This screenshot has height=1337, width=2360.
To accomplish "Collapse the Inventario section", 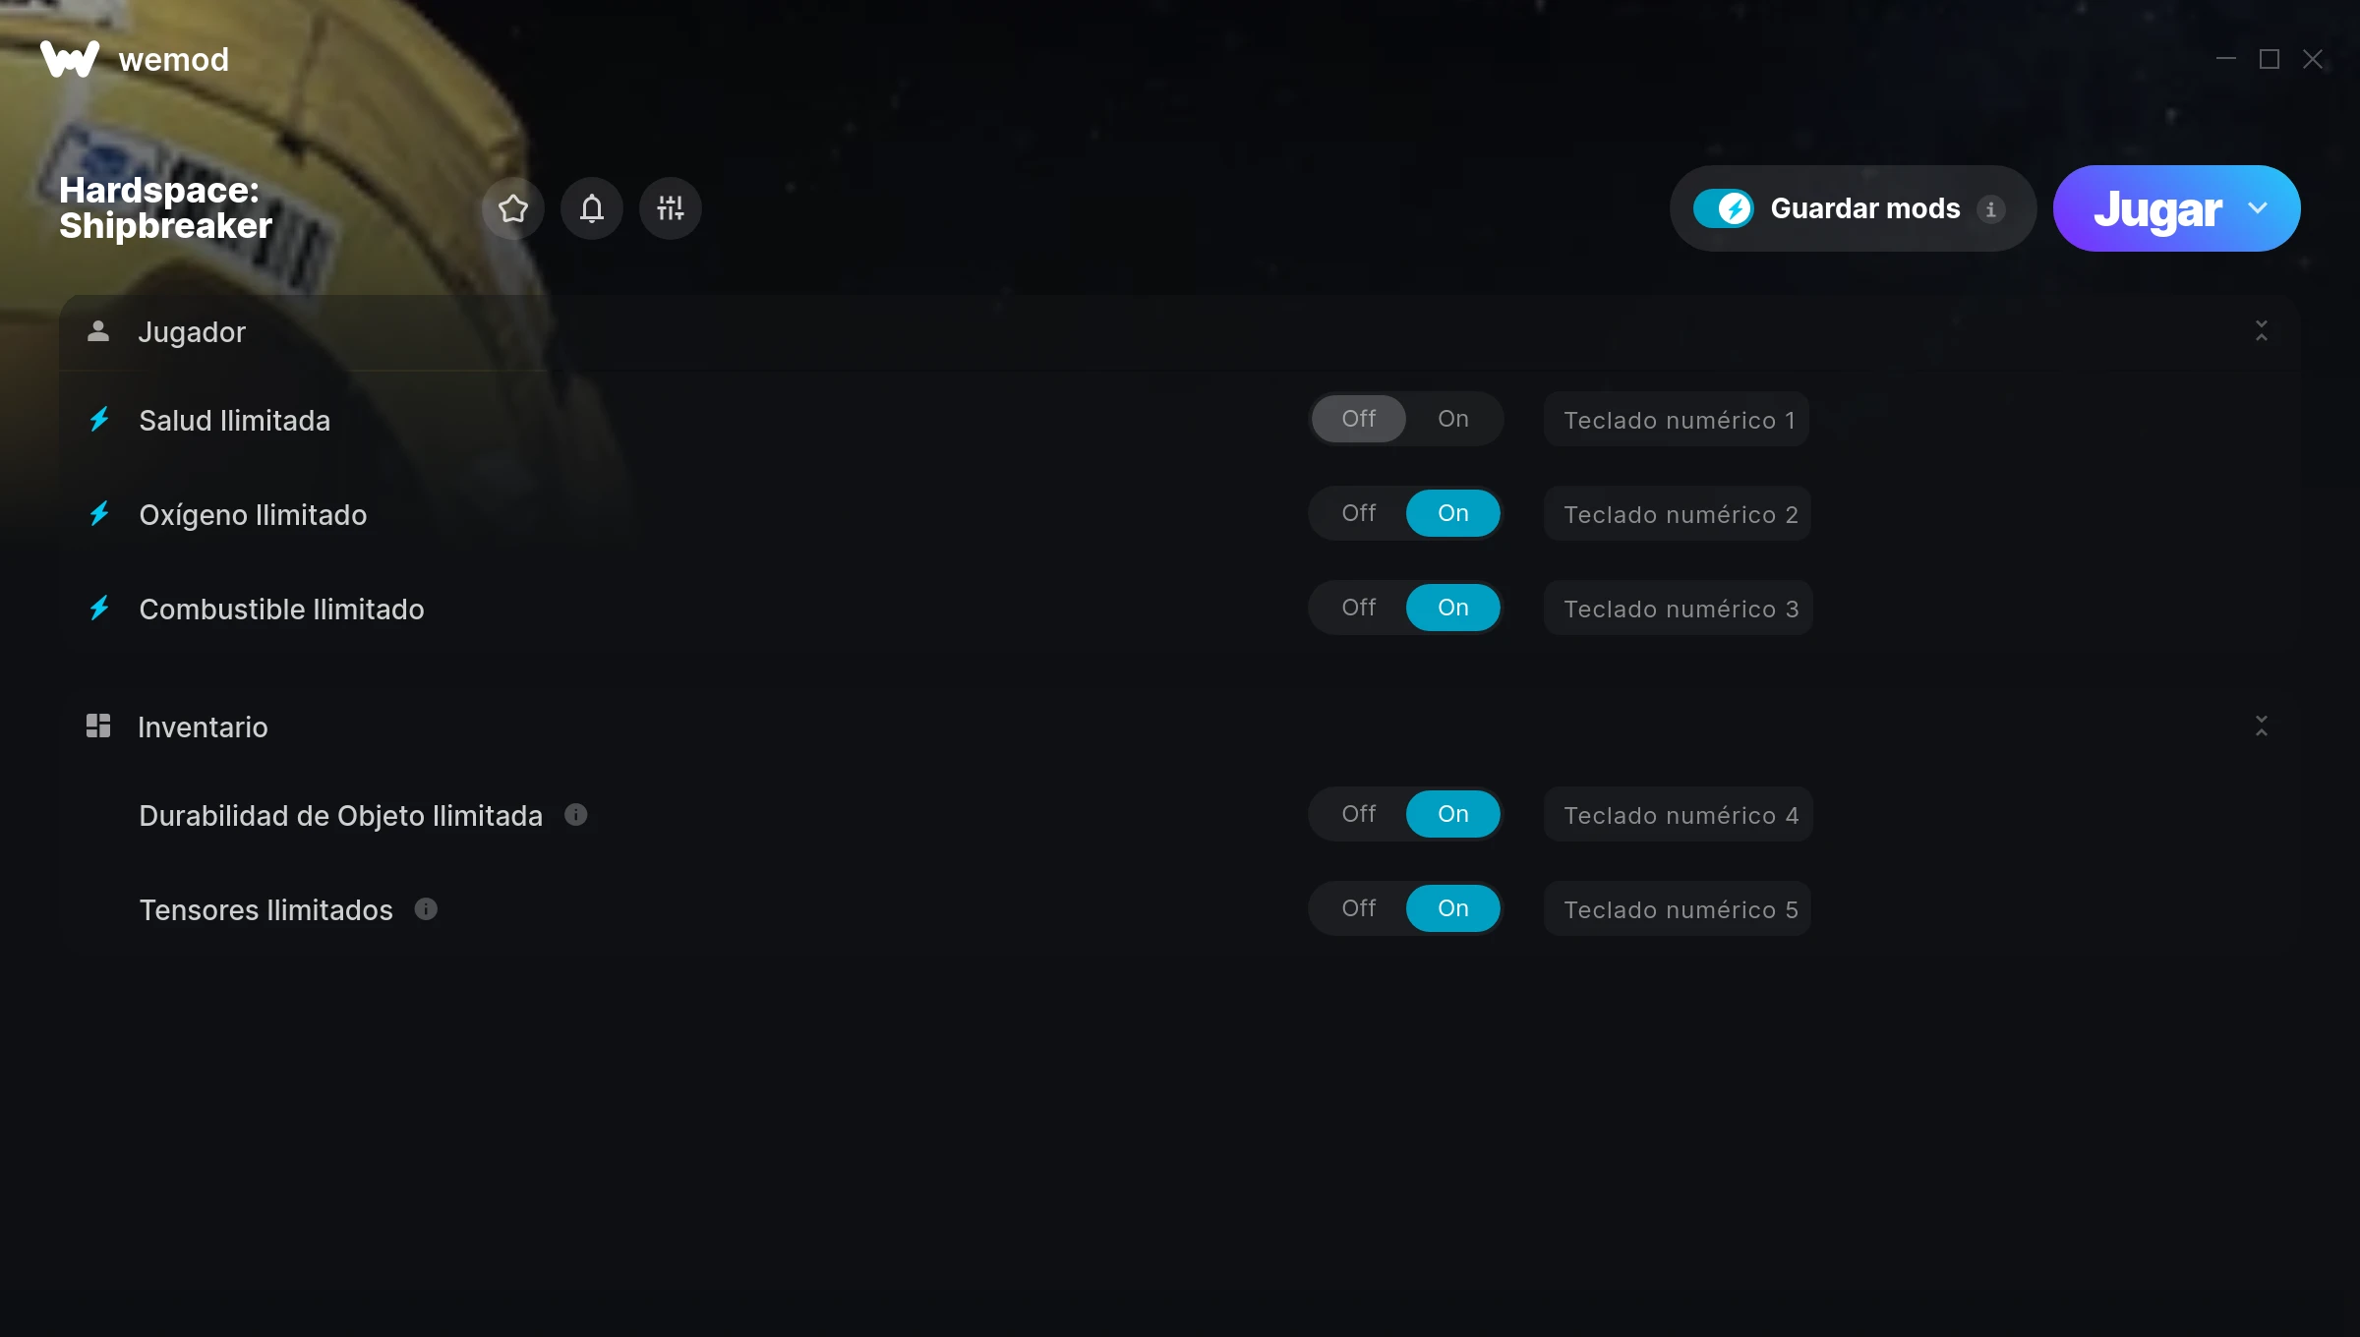I will point(2262,727).
